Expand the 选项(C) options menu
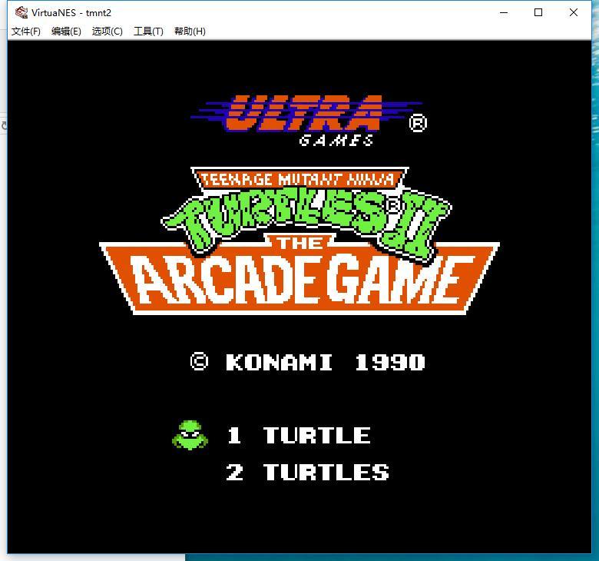 point(107,32)
